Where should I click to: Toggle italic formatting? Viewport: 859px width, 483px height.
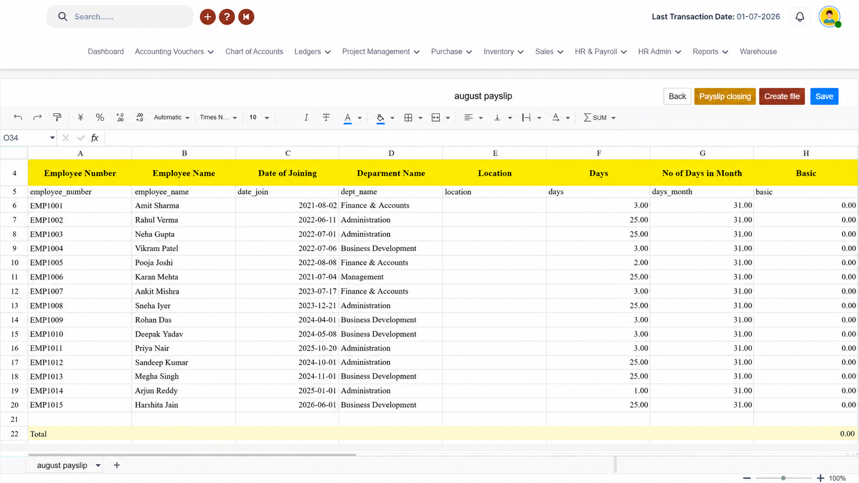pos(306,118)
